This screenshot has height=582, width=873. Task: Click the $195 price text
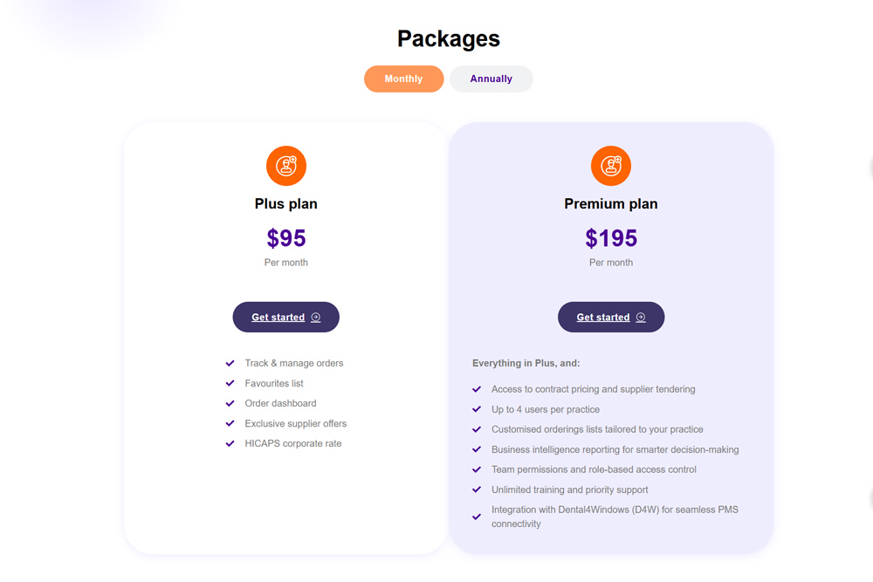click(x=611, y=238)
